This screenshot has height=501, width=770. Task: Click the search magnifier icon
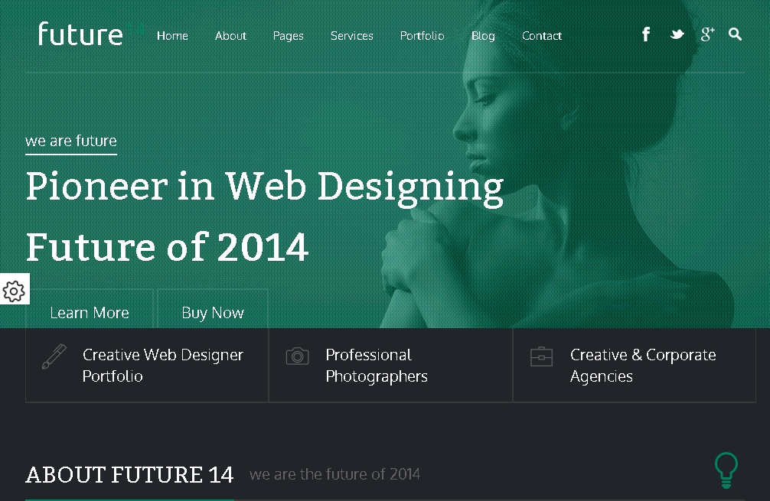coord(736,34)
